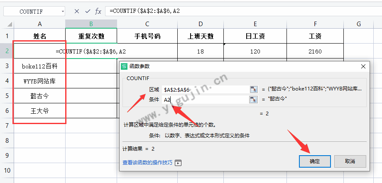
Task: Click the cell with value 18
Action: tap(201, 51)
